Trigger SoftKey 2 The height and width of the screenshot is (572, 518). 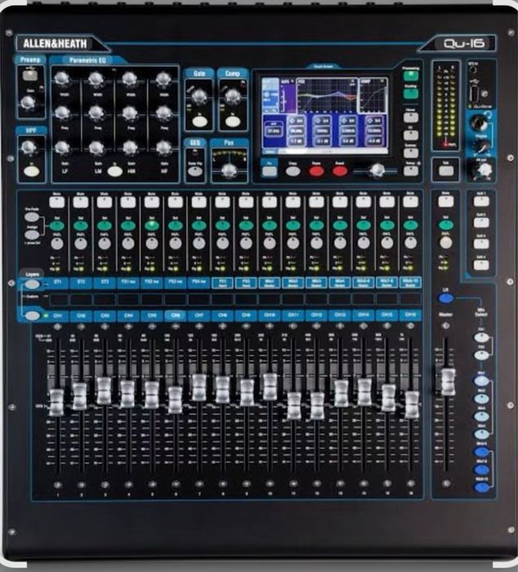481,222
